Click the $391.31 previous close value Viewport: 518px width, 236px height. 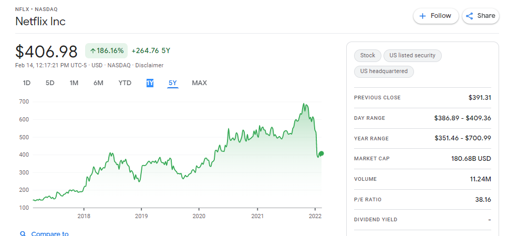coord(480,98)
